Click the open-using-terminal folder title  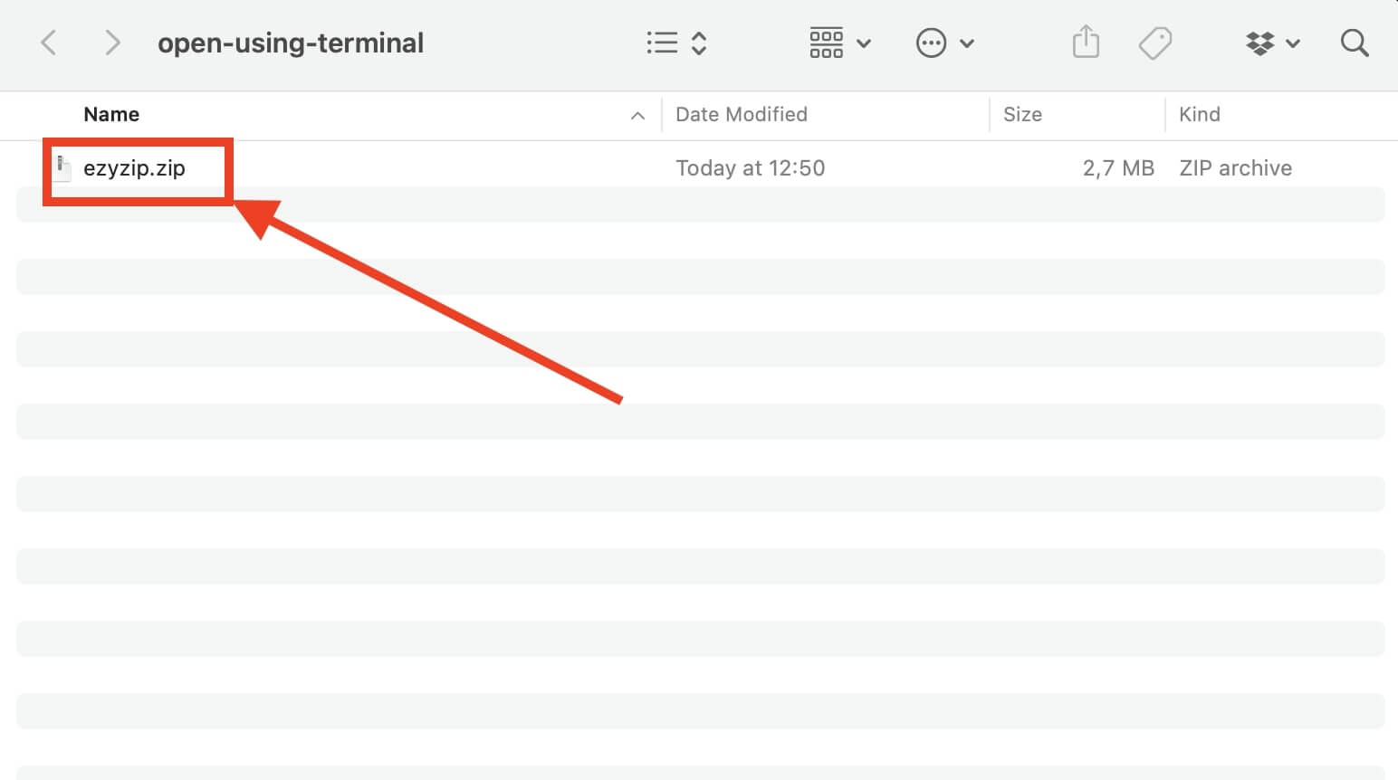pos(291,42)
